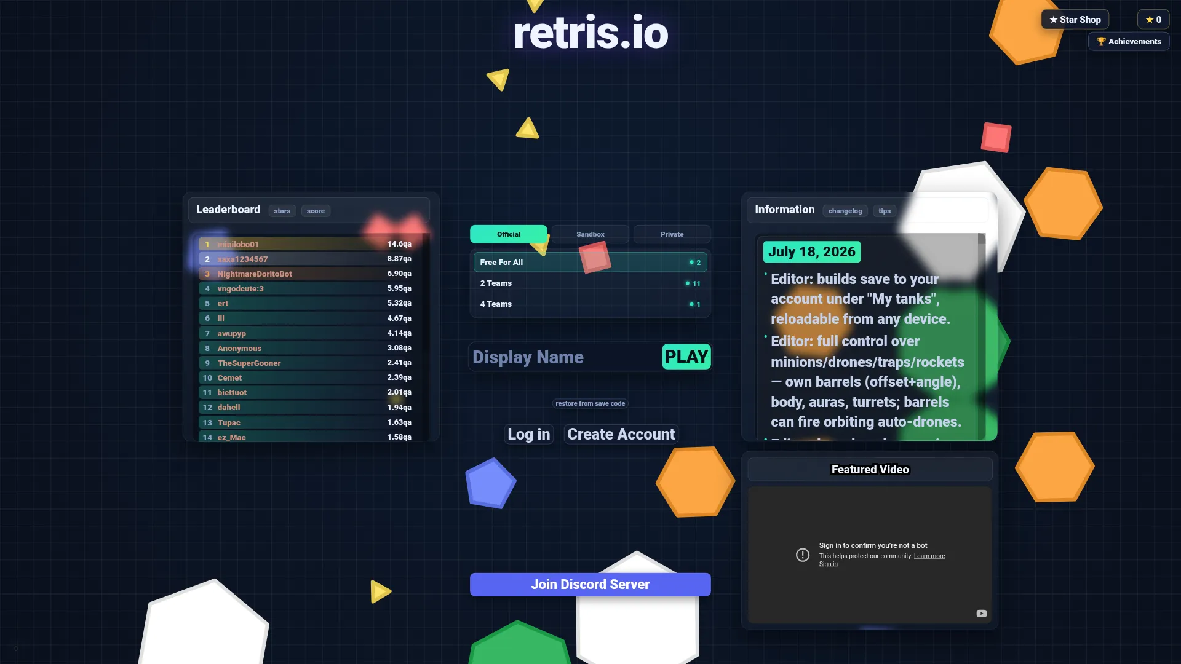
Task: Click the YouTube icon in featured video
Action: 981,613
